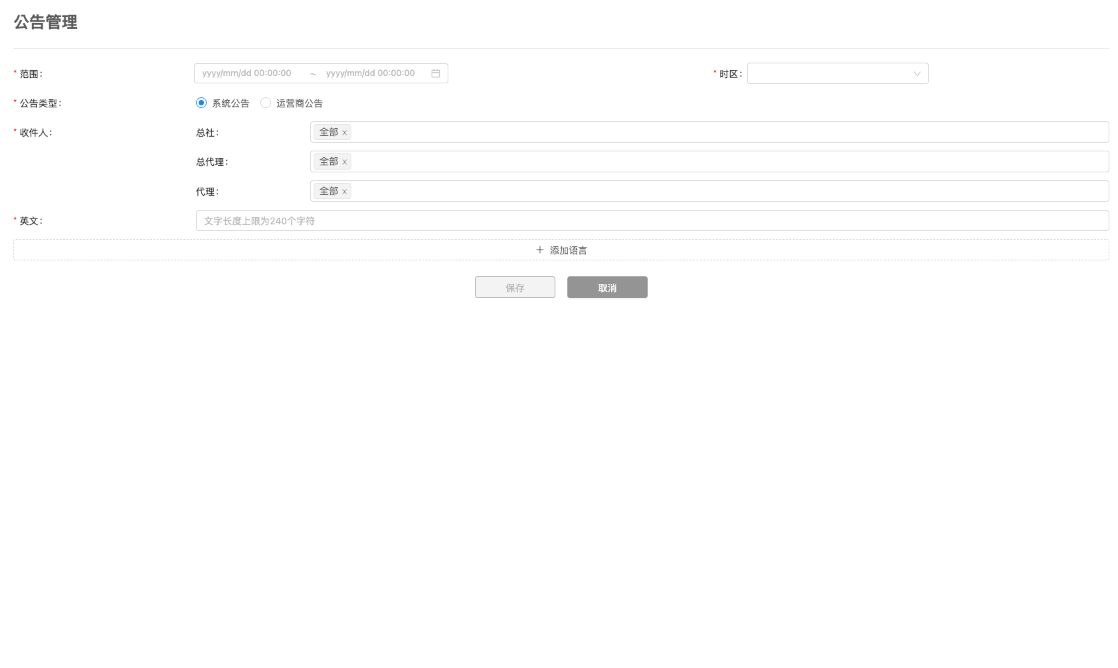Click the dropdown arrow in 时区 selector
1118x668 pixels.
pyautogui.click(x=916, y=73)
